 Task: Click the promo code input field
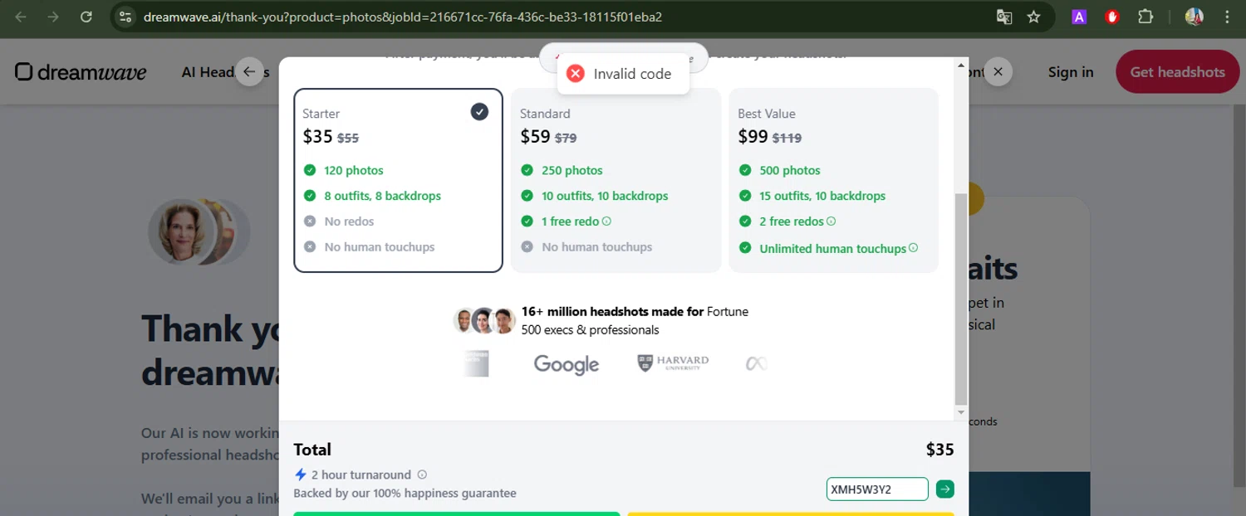877,489
